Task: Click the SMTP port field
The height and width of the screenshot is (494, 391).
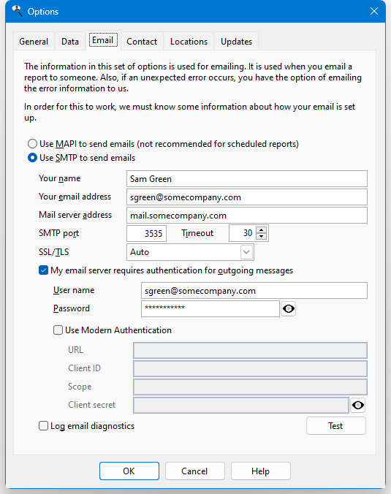Action: (x=146, y=233)
